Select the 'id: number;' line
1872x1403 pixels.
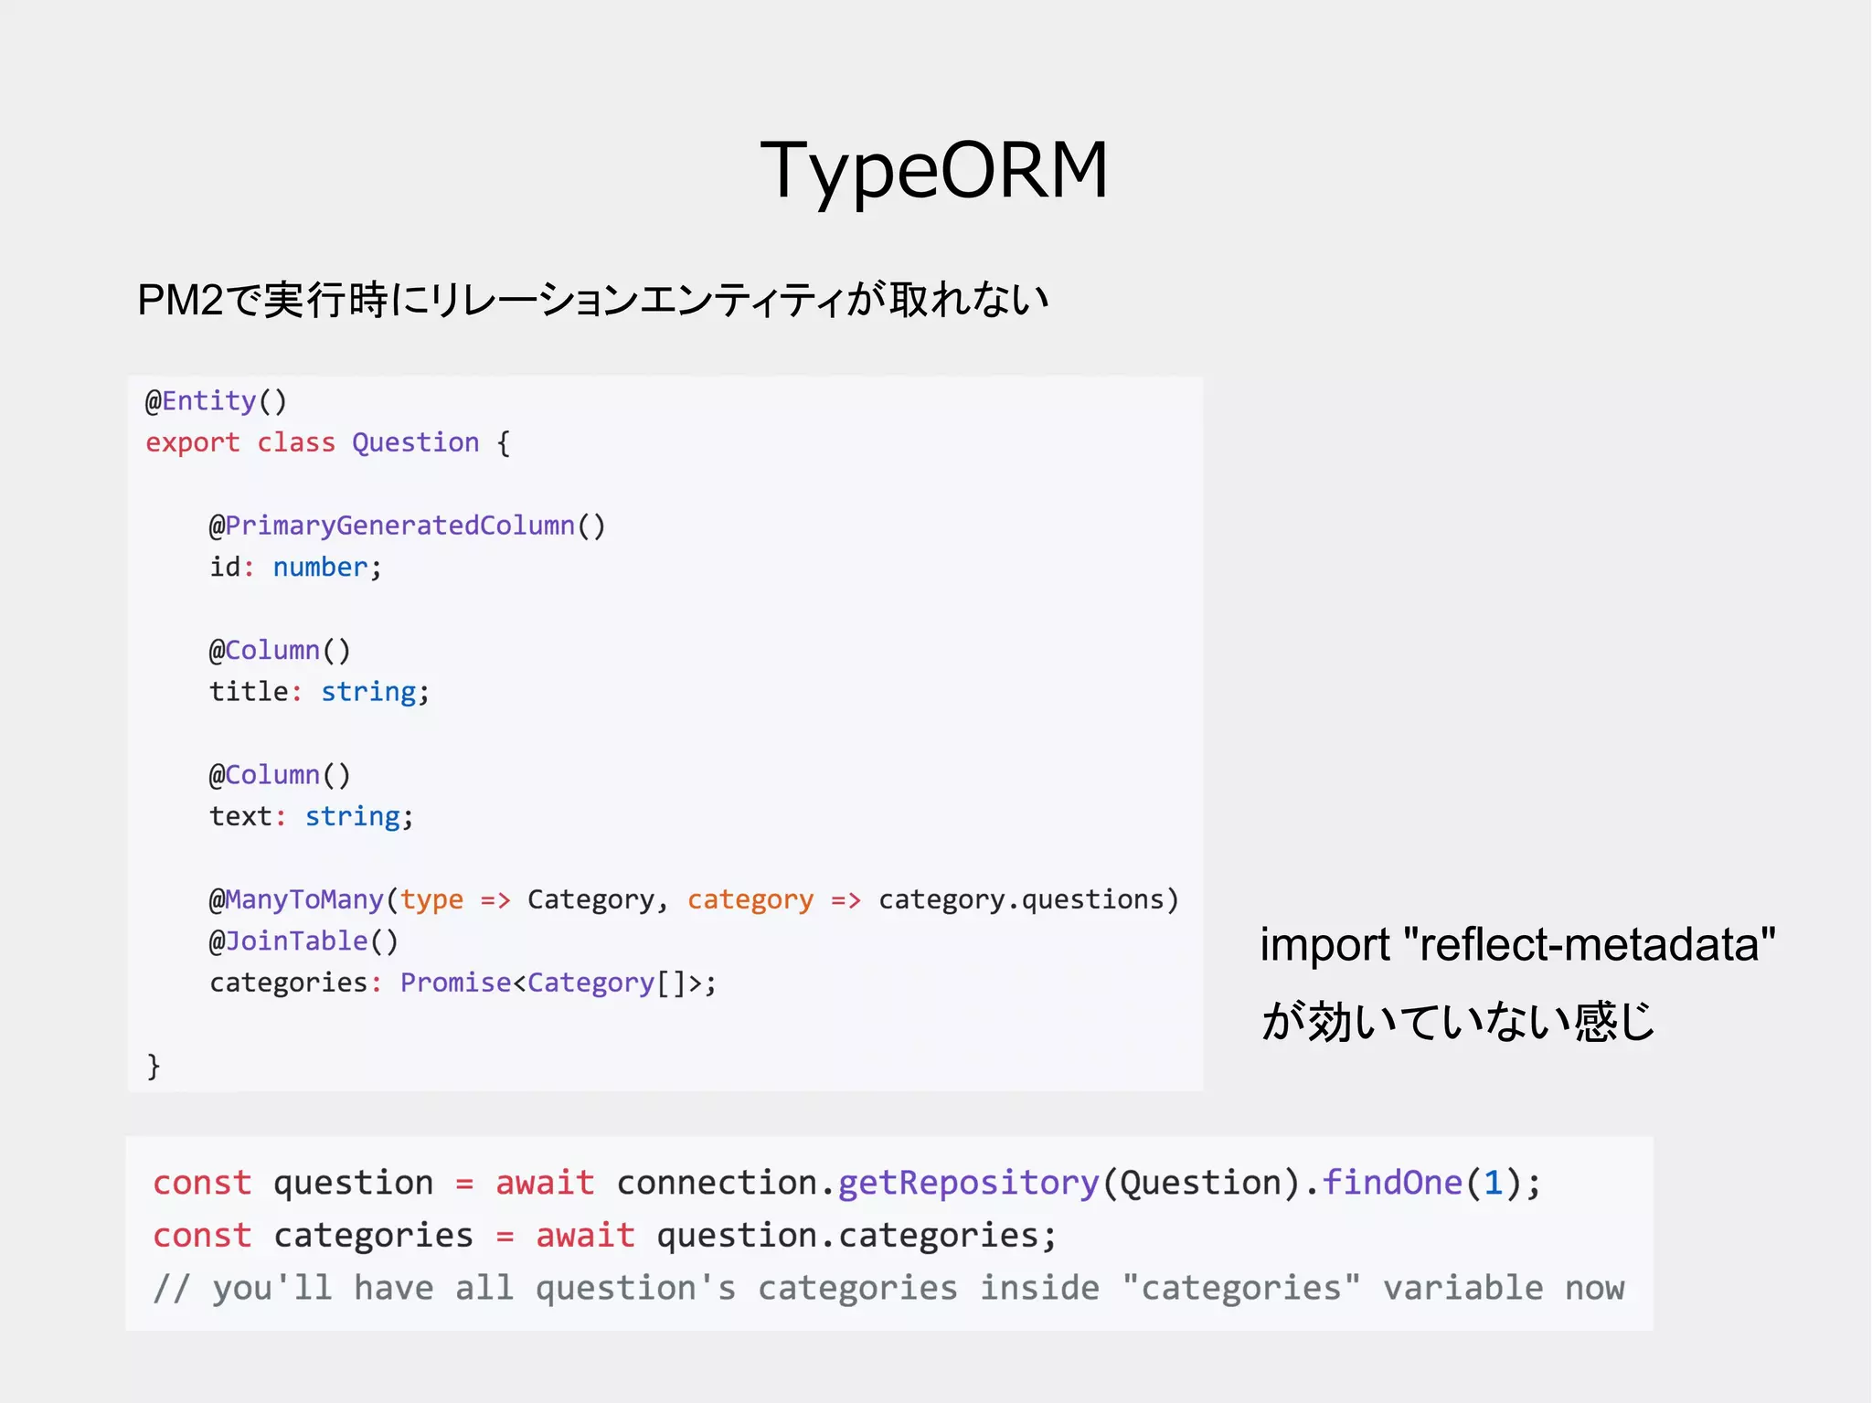[295, 568]
